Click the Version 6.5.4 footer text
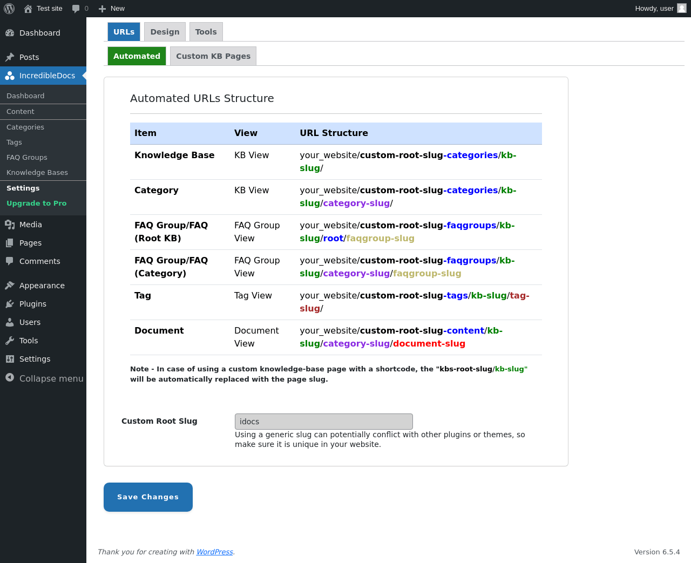Screen dimensions: 691x563 pos(657,552)
